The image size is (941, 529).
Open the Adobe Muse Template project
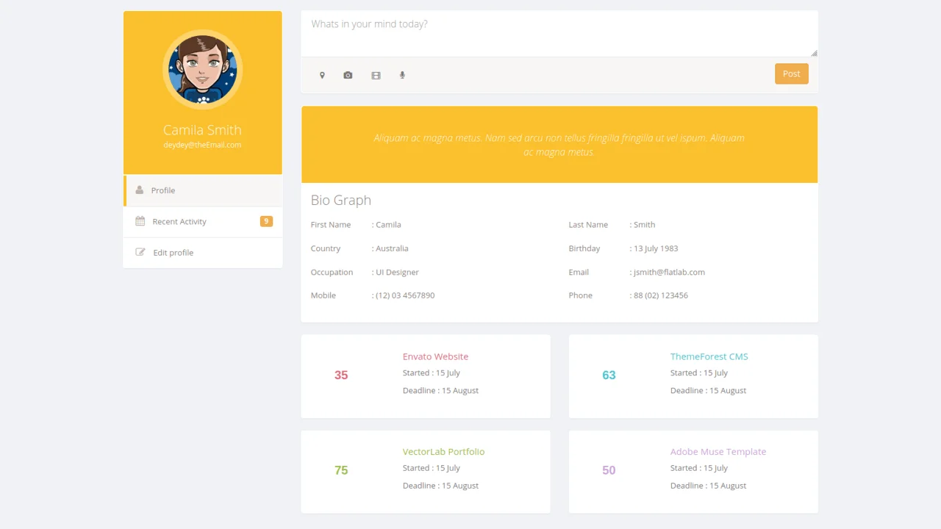(x=718, y=451)
